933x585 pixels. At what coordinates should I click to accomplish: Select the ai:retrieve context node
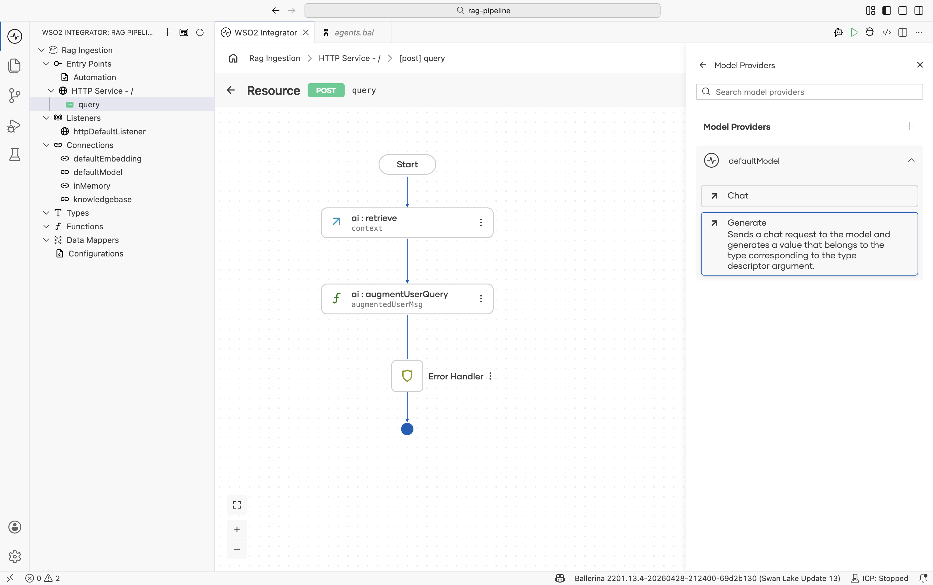click(407, 223)
